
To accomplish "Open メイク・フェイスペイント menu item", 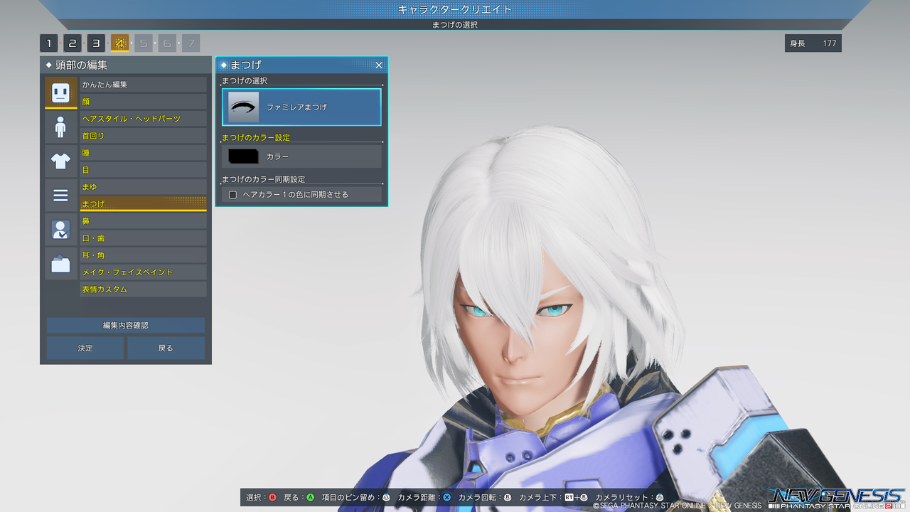I will click(x=143, y=272).
